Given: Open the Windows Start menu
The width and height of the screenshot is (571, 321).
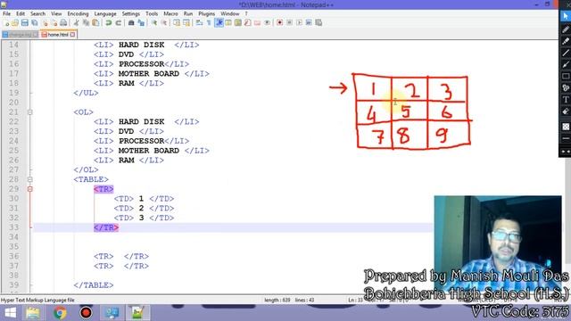Looking at the screenshot, I should pyautogui.click(x=10, y=313).
